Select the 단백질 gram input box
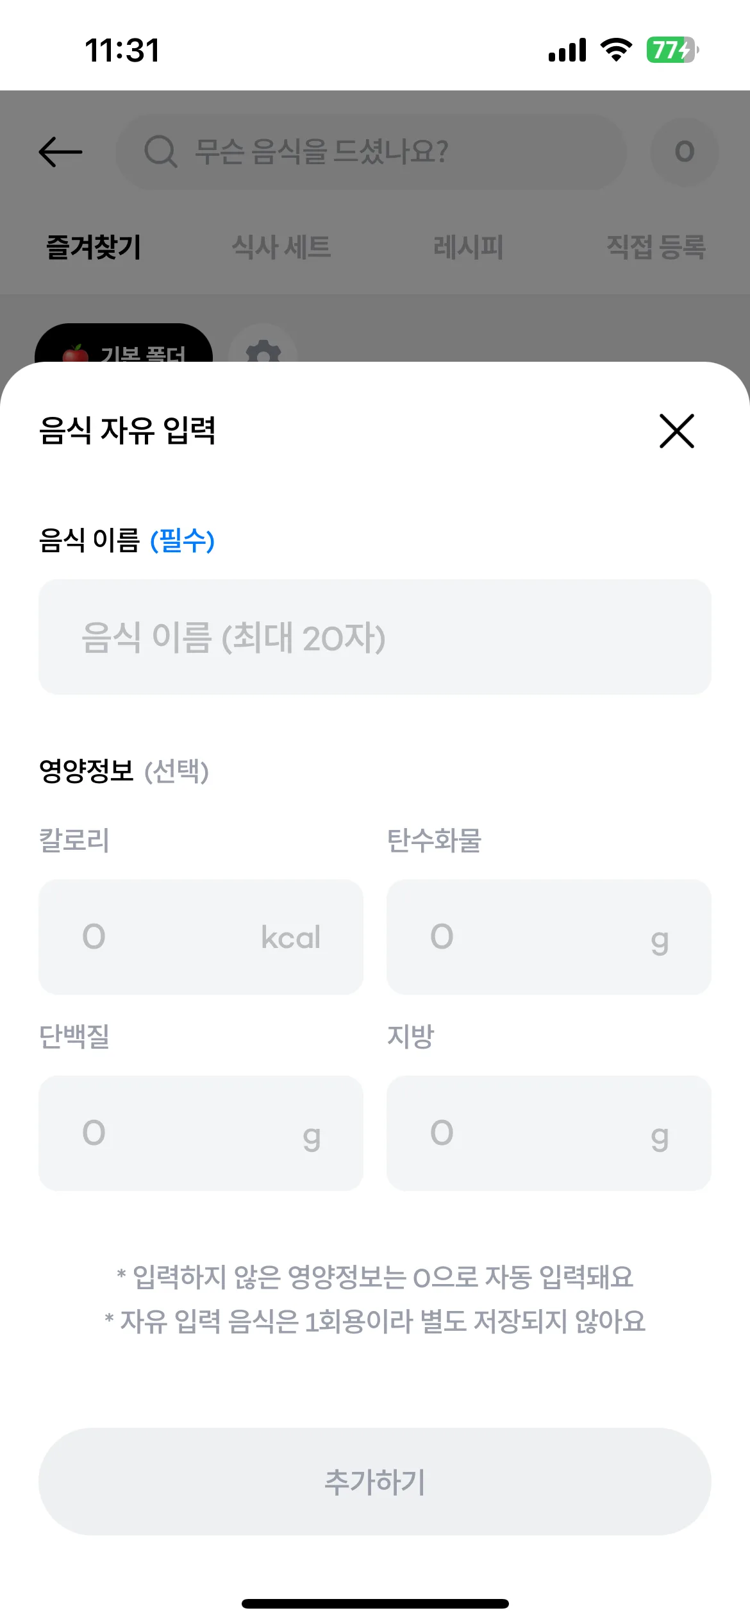This screenshot has width=750, height=1624. click(x=201, y=1133)
